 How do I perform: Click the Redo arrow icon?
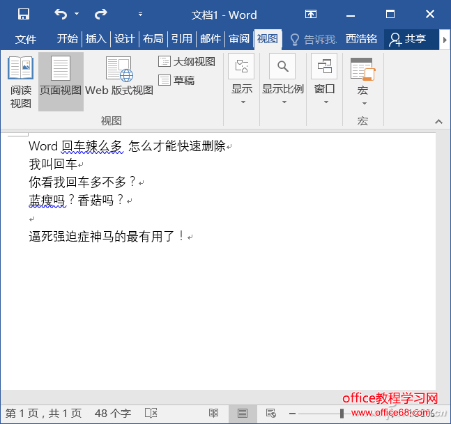[x=101, y=14]
